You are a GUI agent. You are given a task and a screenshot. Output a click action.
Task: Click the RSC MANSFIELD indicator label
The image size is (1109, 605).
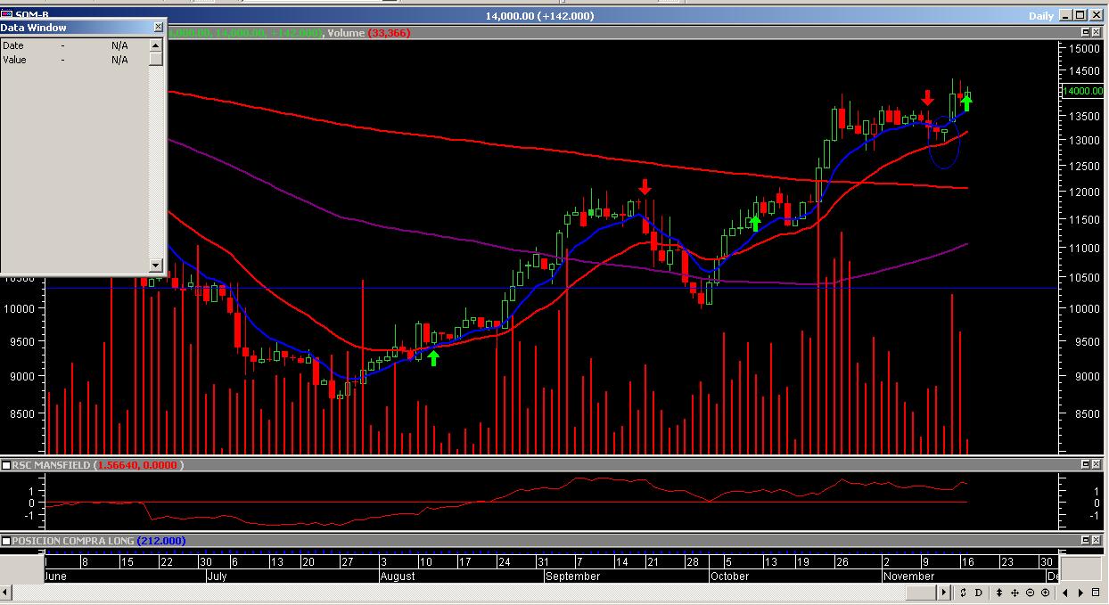(x=51, y=465)
